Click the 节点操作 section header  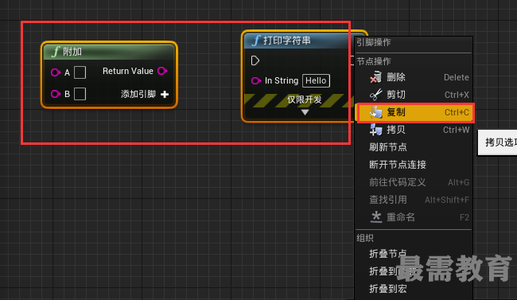[374, 61]
